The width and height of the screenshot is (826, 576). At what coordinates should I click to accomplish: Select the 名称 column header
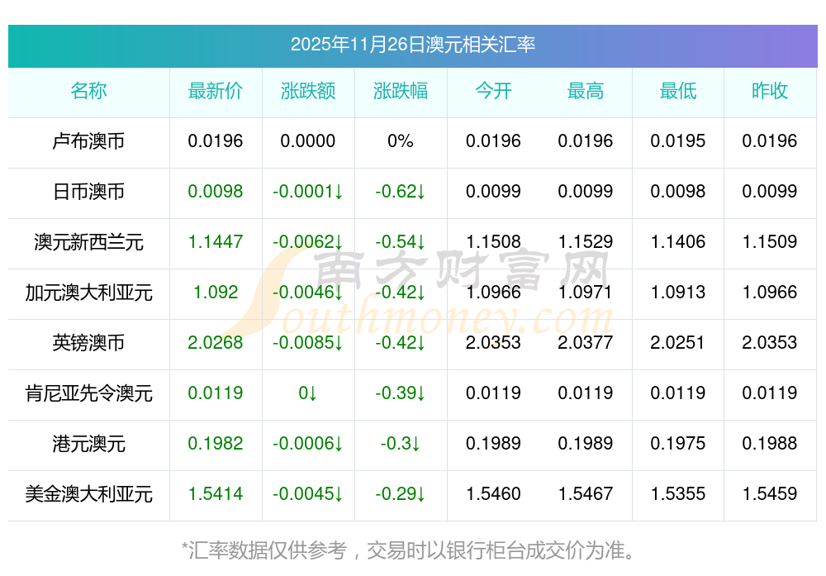click(x=88, y=91)
